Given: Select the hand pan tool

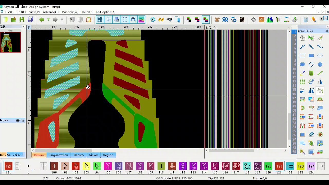Looking at the screenshot, I should click(303, 38).
